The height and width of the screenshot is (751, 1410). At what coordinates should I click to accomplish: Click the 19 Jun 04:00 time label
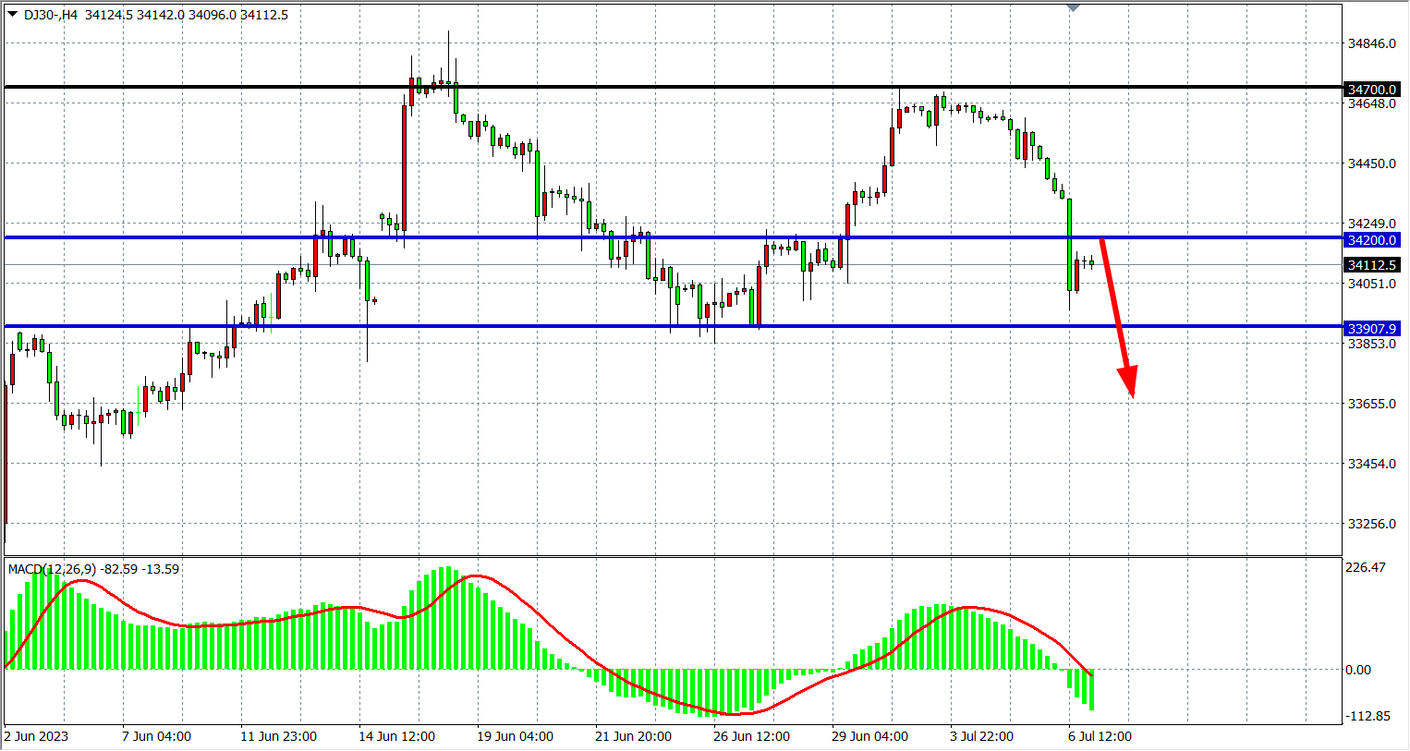(515, 736)
